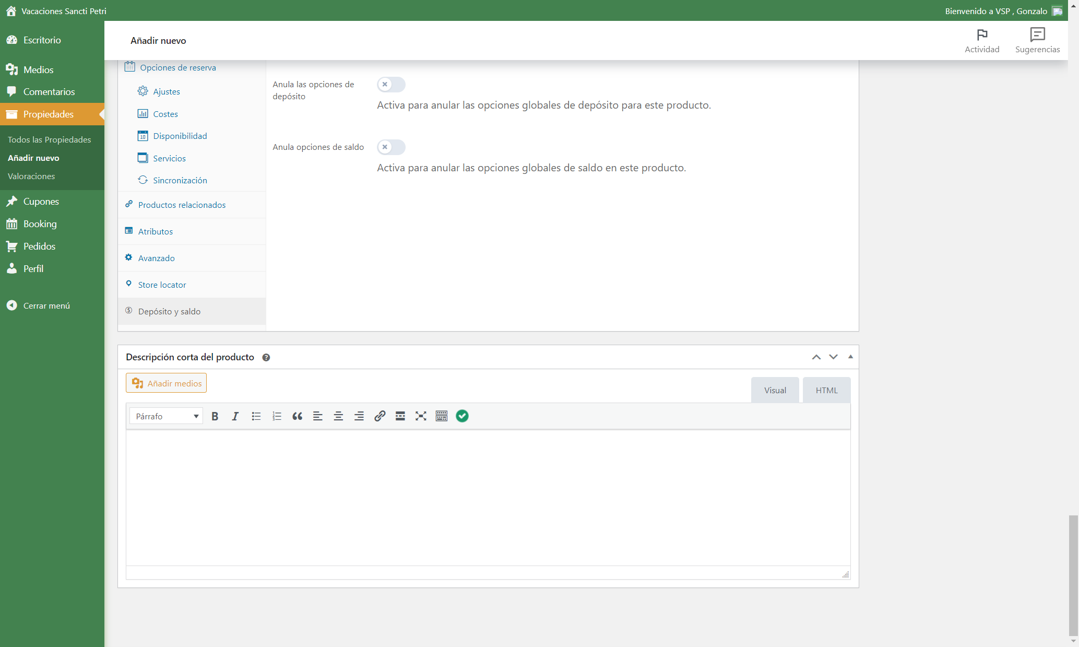This screenshot has height=647, width=1079.
Task: Open Medios library
Action: pyautogui.click(x=52, y=69)
